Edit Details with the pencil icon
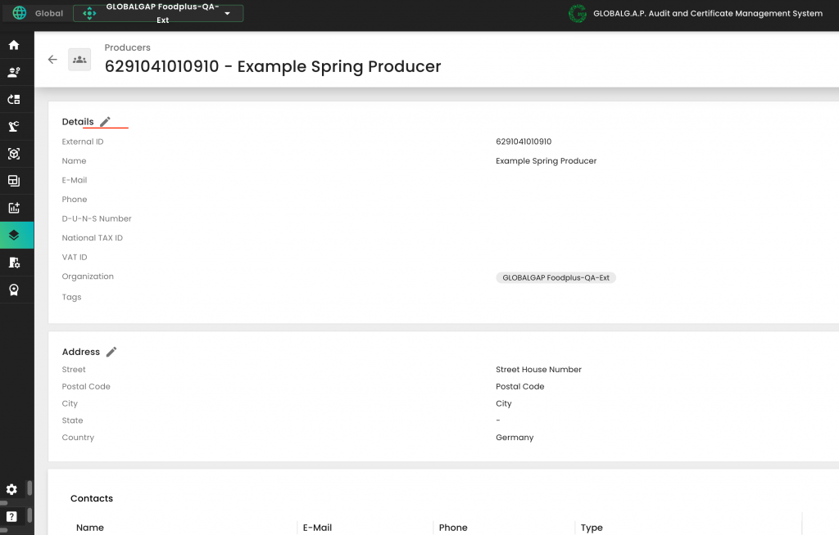 105,122
